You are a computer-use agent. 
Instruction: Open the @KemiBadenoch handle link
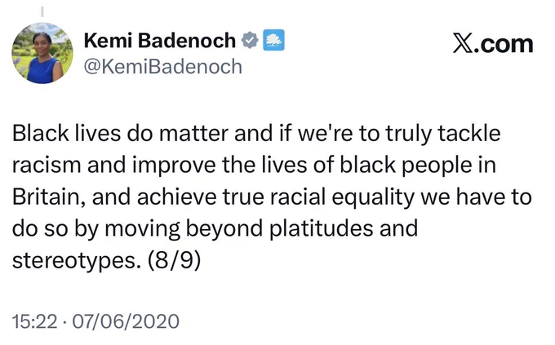(162, 67)
